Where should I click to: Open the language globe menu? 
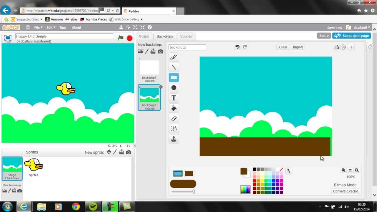[28, 27]
